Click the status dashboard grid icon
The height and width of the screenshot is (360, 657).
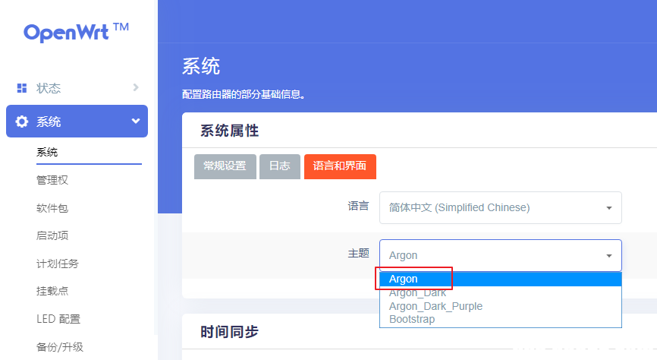(22, 88)
